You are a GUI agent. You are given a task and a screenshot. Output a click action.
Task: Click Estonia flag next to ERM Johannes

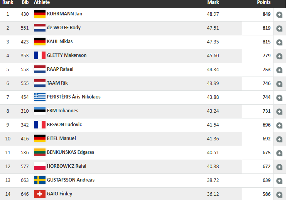point(40,111)
